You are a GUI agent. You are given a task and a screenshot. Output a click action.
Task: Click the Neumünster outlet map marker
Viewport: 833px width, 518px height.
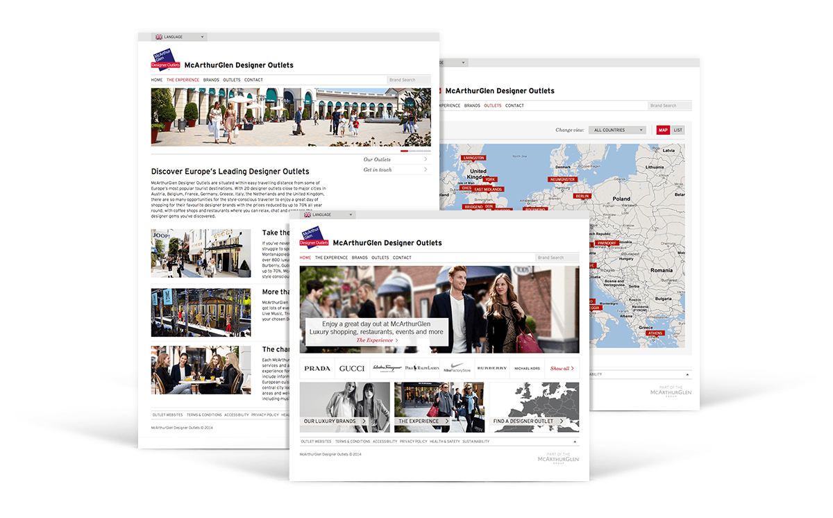click(x=562, y=179)
